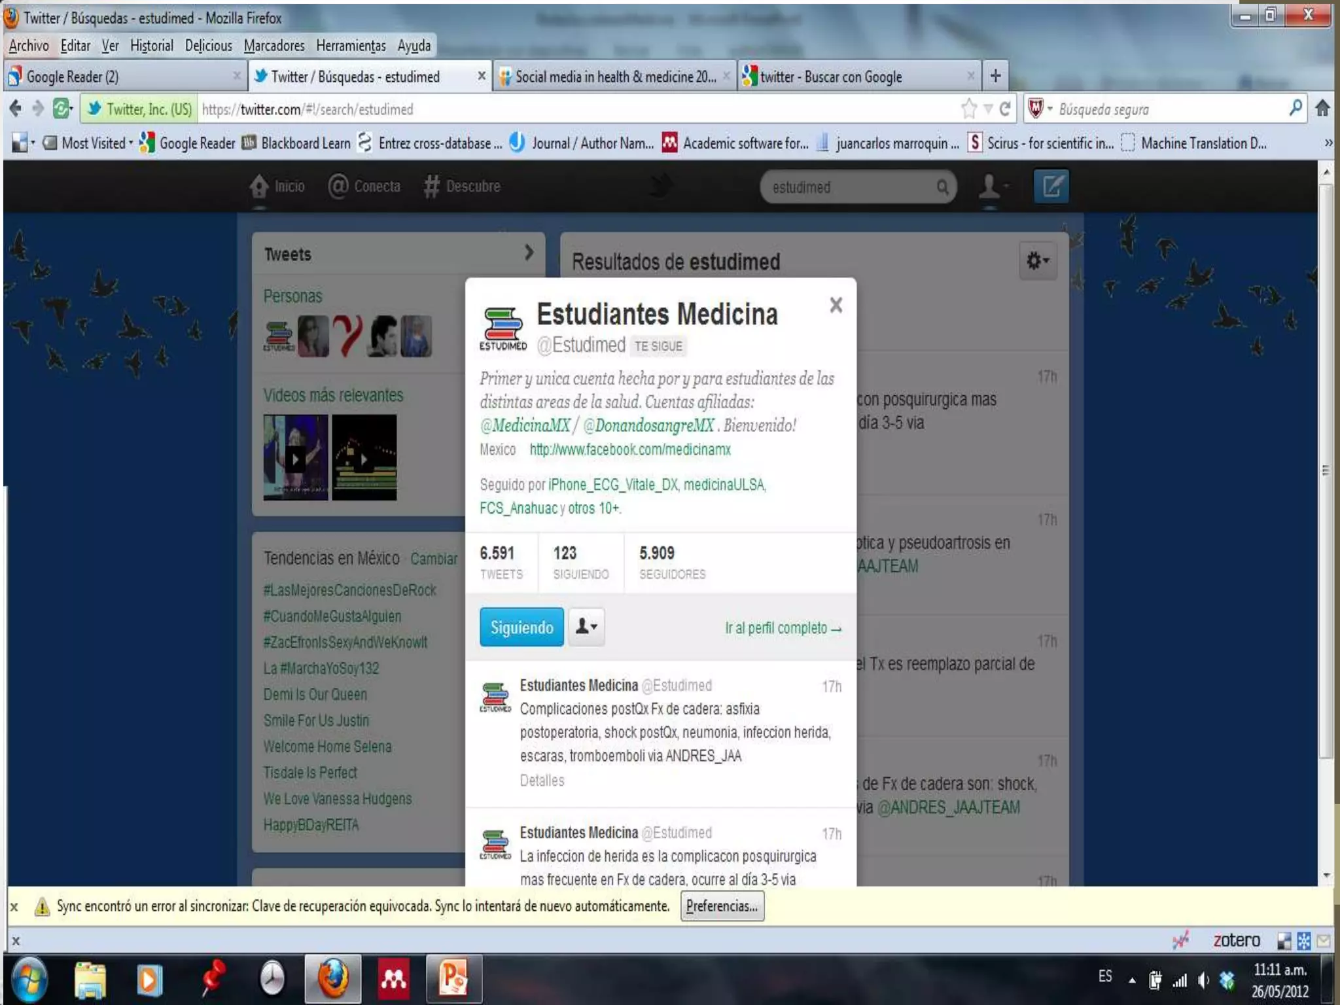
Task: Close the Estudiantes Medicina profile popup
Action: point(836,305)
